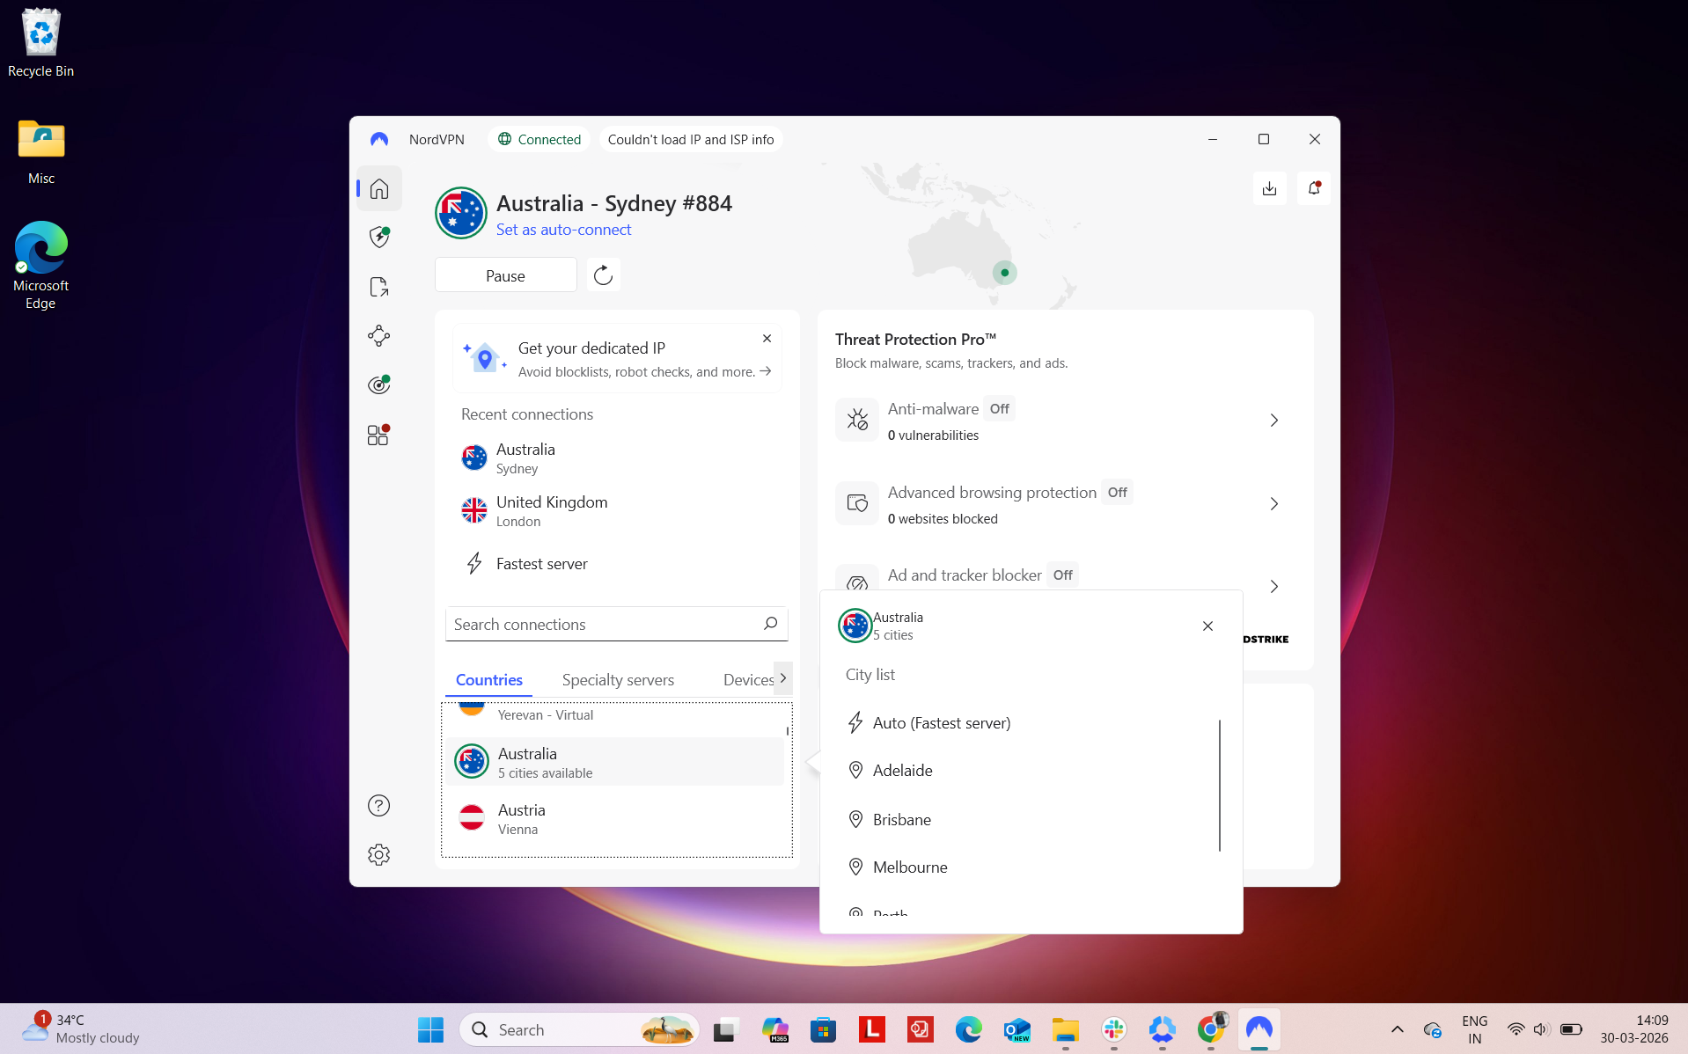1688x1054 pixels.
Task: Open Dark Web Monitor eye icon
Action: (x=378, y=384)
